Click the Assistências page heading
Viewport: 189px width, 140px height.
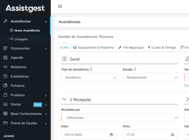[69, 22]
